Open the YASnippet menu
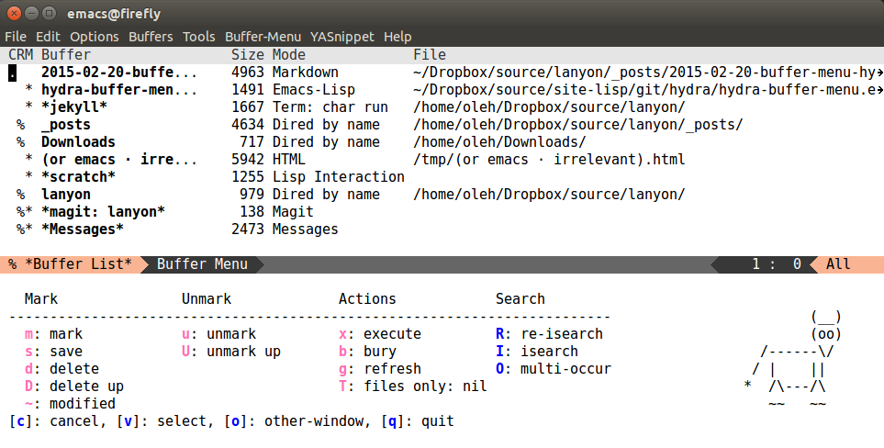 click(x=342, y=37)
